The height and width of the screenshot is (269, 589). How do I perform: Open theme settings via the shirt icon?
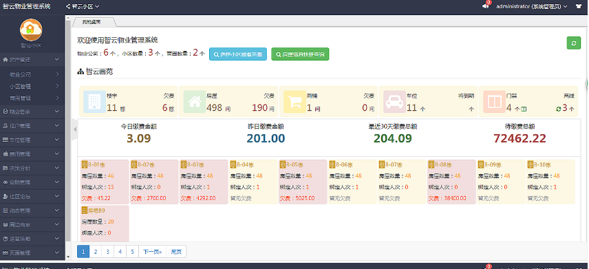pyautogui.click(x=578, y=6)
